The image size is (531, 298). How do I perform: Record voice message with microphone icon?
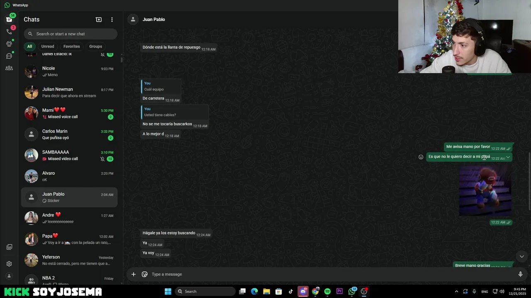(520, 274)
